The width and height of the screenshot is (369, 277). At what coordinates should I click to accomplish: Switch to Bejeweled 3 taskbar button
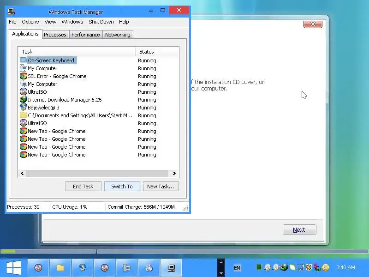click(83, 268)
